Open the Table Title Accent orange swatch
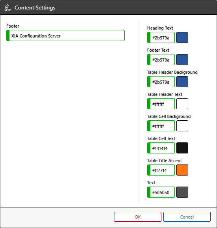 coord(182,170)
